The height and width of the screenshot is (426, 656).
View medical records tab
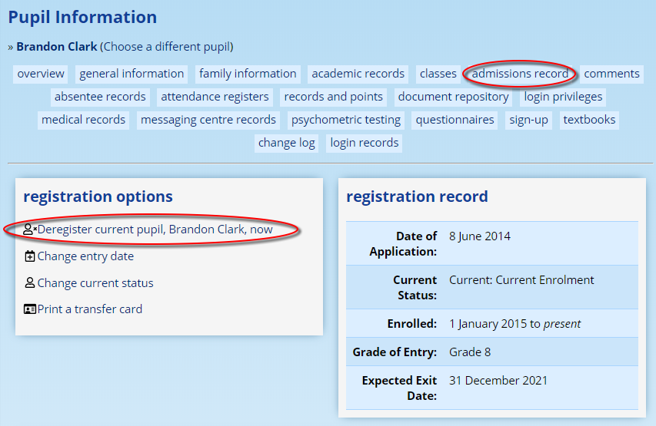(83, 120)
